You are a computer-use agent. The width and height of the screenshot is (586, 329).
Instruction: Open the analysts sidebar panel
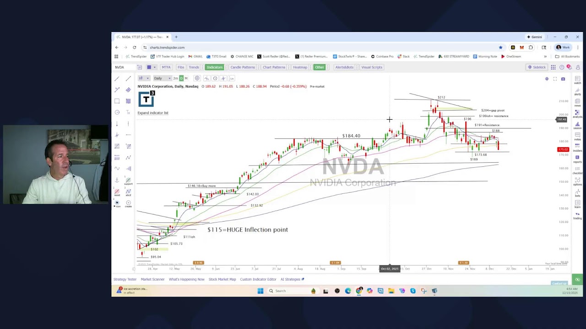click(577, 114)
